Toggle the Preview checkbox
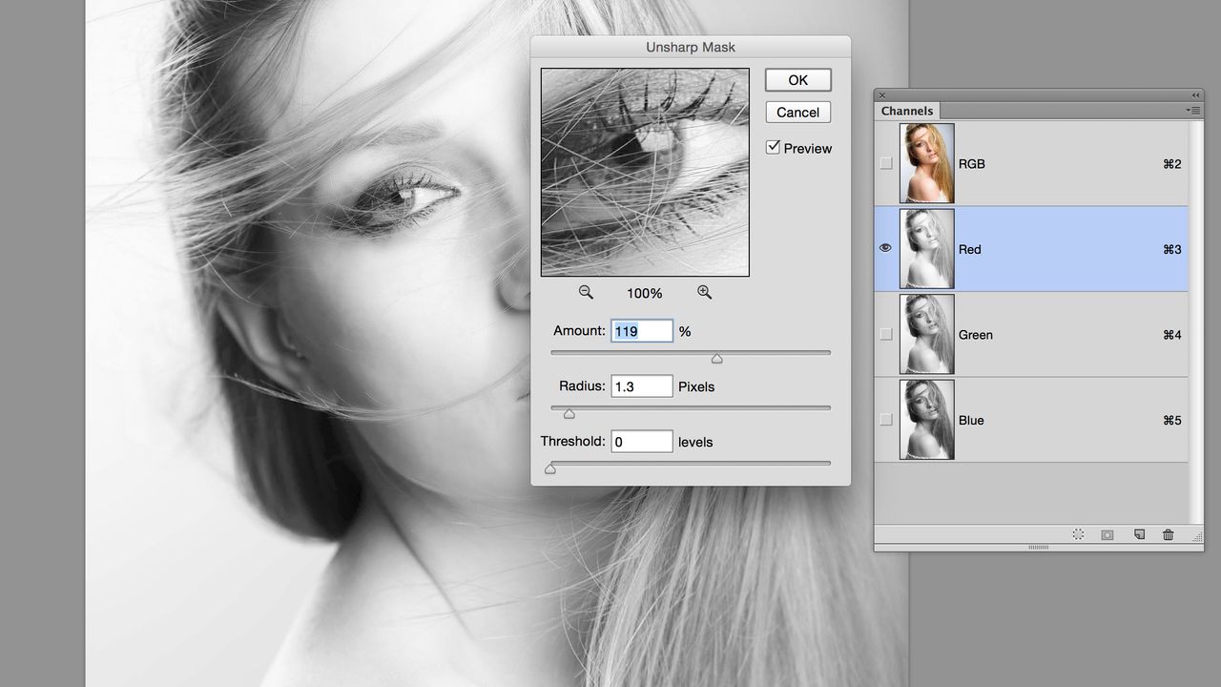 [774, 148]
